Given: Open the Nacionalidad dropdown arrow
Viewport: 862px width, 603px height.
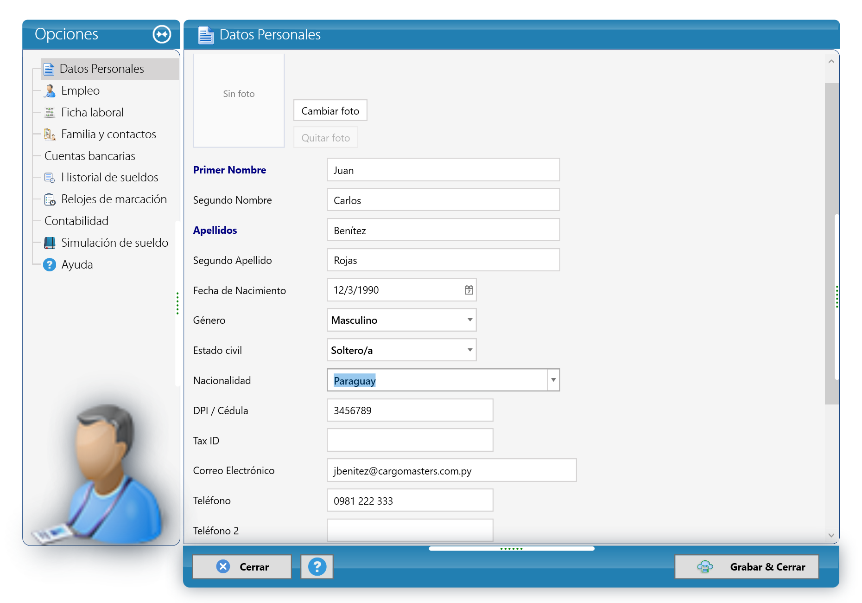Looking at the screenshot, I should (x=553, y=380).
